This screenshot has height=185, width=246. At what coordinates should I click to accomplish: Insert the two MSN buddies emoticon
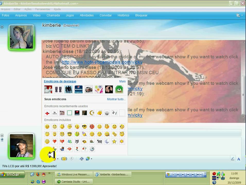pyautogui.click(x=69, y=142)
